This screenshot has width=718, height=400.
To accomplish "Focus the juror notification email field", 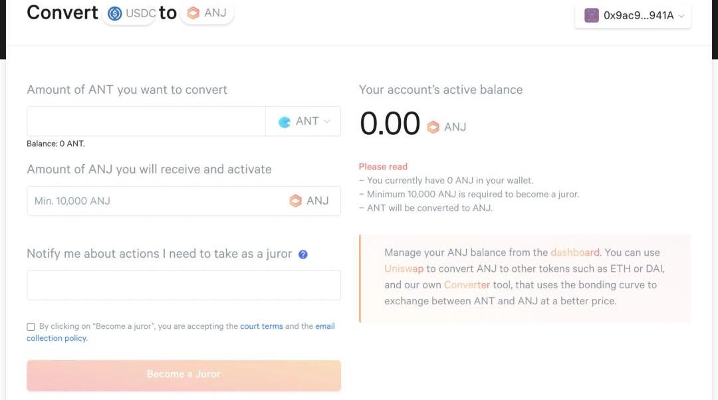I will [183, 285].
